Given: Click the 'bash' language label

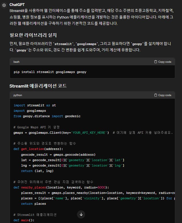Looking at the screenshot, I should pos(16,62).
